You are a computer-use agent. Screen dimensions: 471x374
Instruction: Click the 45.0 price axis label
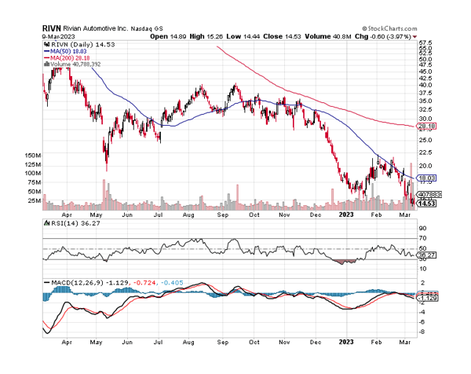pos(425,71)
